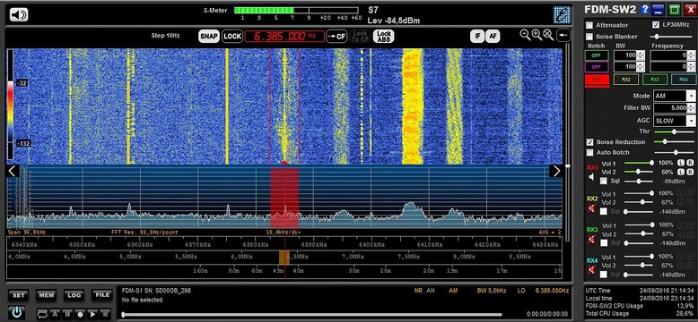Image resolution: width=698 pixels, height=322 pixels.
Task: Open the SET settings button
Action: 18,295
